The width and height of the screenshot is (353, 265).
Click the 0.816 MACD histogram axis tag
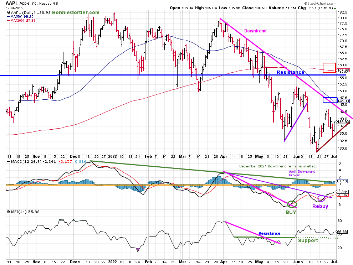(x=342, y=181)
